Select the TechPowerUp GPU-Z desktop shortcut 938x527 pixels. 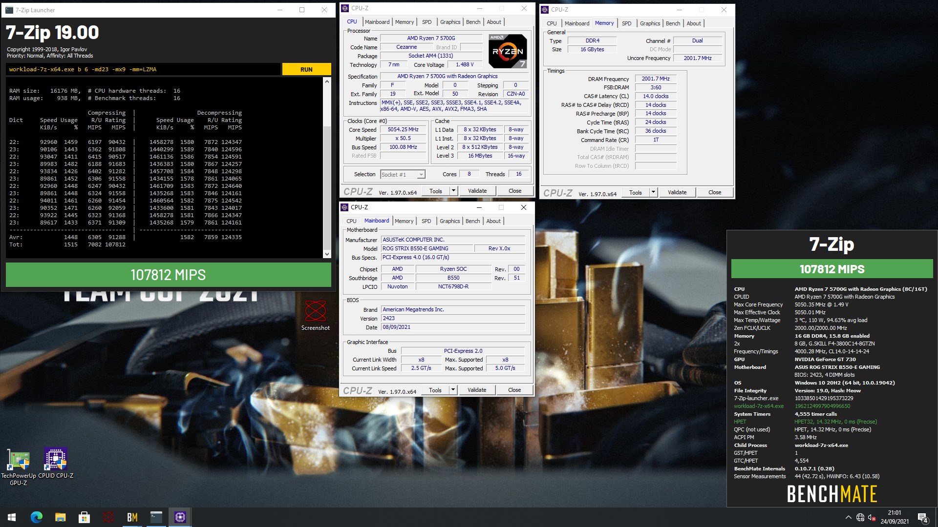(x=18, y=466)
